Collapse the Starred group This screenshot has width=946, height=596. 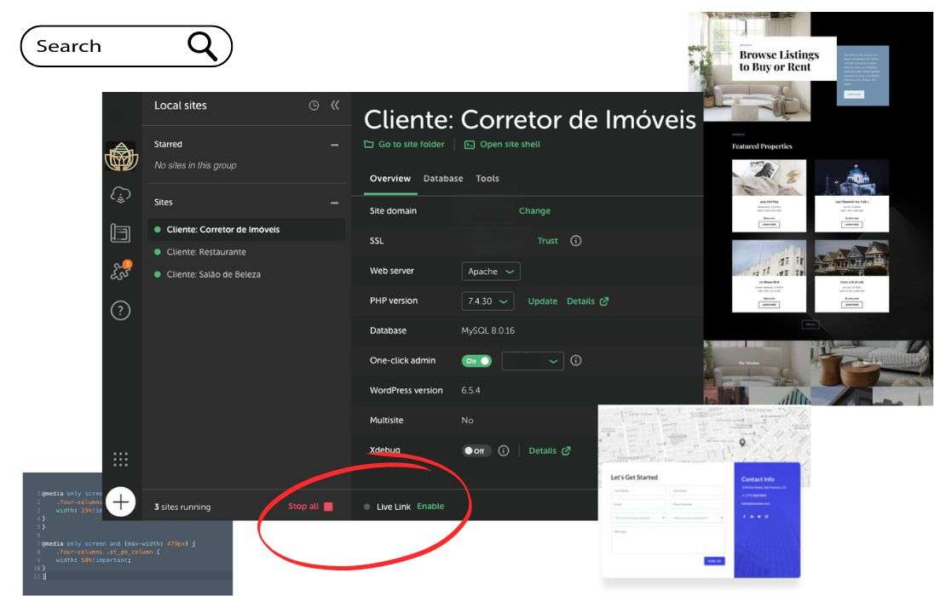[334, 145]
